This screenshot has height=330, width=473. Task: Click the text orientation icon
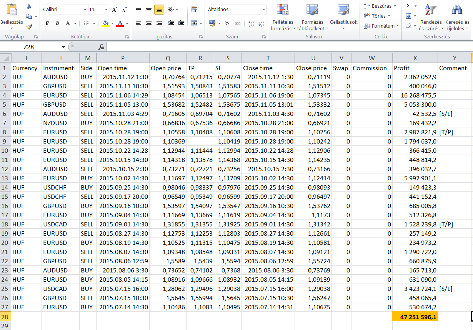click(172, 9)
